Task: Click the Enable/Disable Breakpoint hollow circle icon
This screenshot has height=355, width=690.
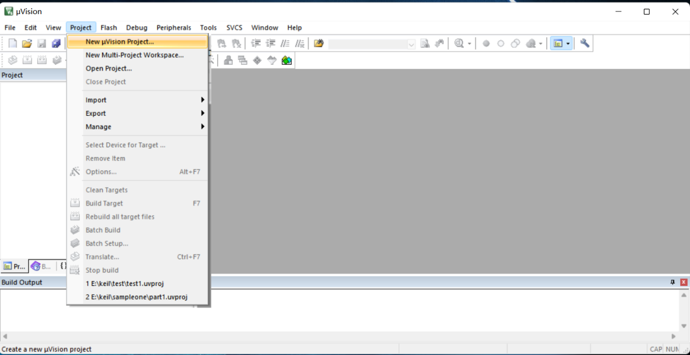Action: pyautogui.click(x=501, y=43)
